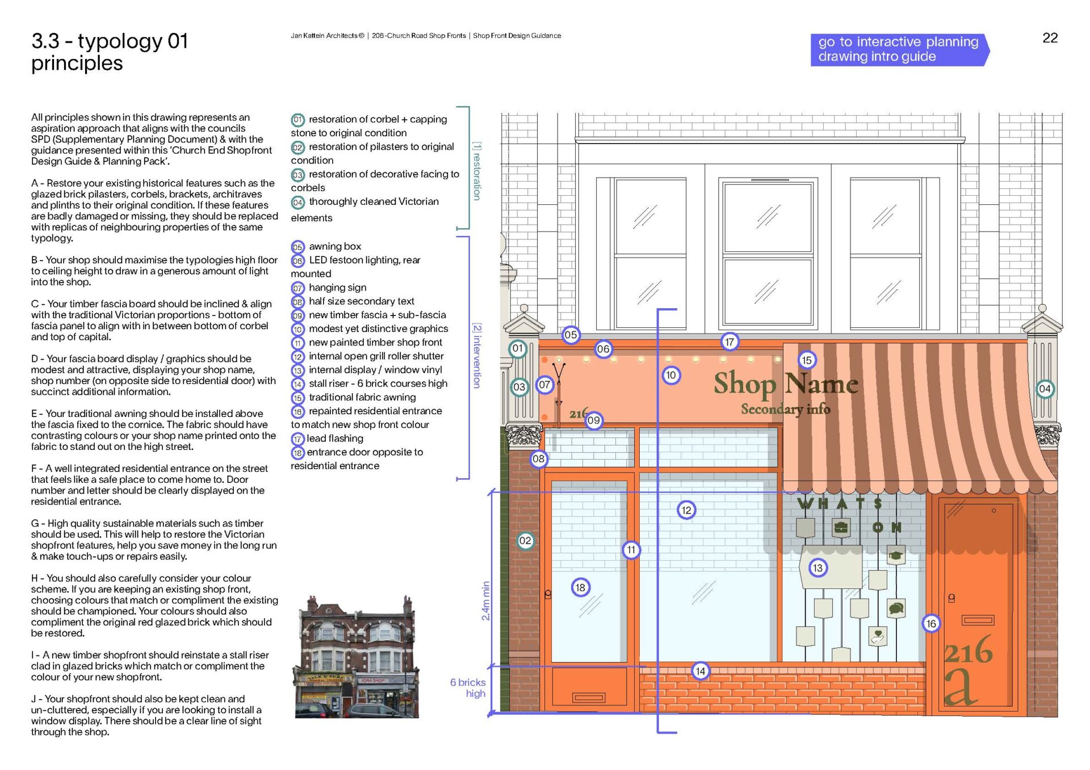Screen dimensions: 1090x770
Task: Select marker 14 on the stall riser
Action: coord(701,671)
